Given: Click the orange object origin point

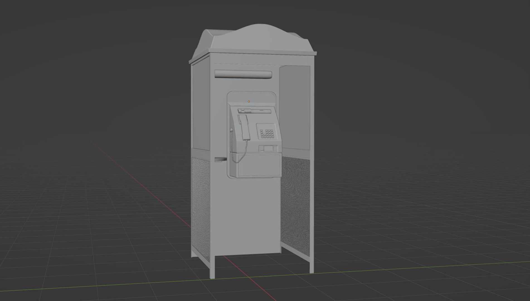Looking at the screenshot, I should click(x=249, y=101).
